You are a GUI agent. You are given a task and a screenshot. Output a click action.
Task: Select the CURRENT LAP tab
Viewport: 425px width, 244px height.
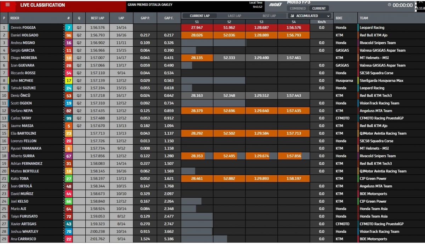pos(199,16)
